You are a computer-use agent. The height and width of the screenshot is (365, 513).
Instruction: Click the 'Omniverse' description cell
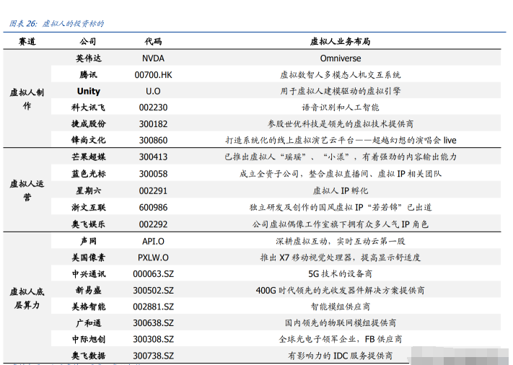click(341, 58)
